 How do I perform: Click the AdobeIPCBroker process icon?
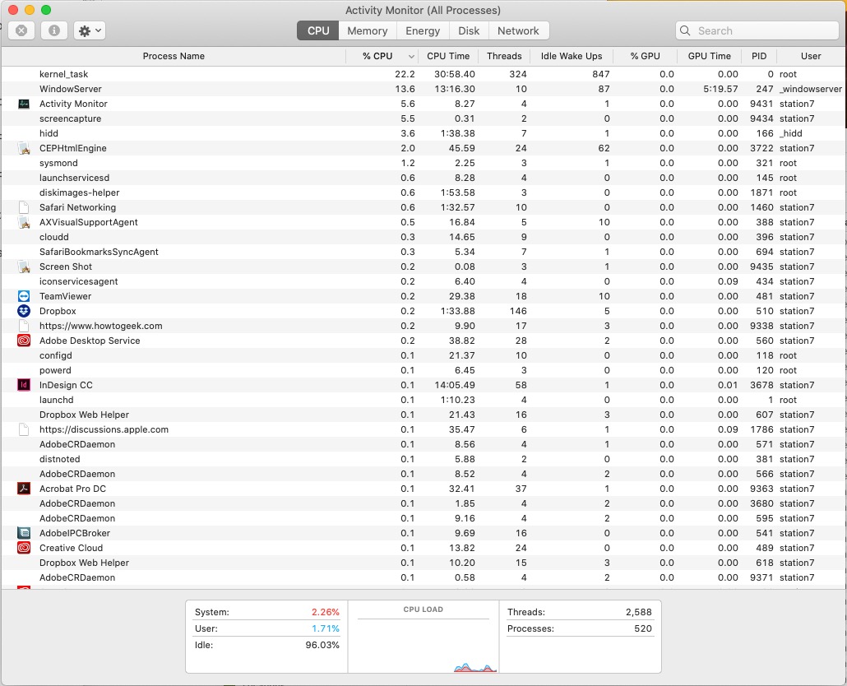(24, 533)
